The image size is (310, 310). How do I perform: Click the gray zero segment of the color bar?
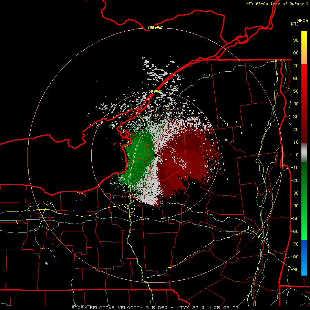point(304,153)
